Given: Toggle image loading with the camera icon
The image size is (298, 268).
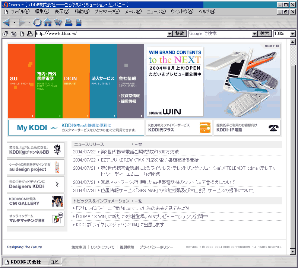Looking at the screenshot, I should [13, 34].
